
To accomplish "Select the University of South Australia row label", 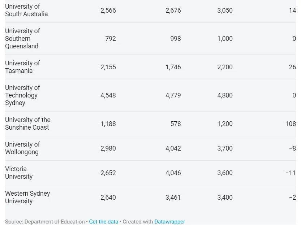I will (x=26, y=10).
